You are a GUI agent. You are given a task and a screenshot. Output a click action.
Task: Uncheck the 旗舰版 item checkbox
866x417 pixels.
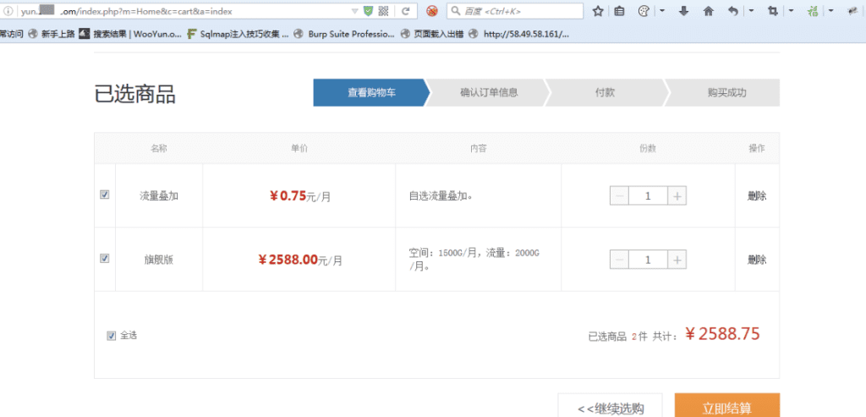pos(105,259)
